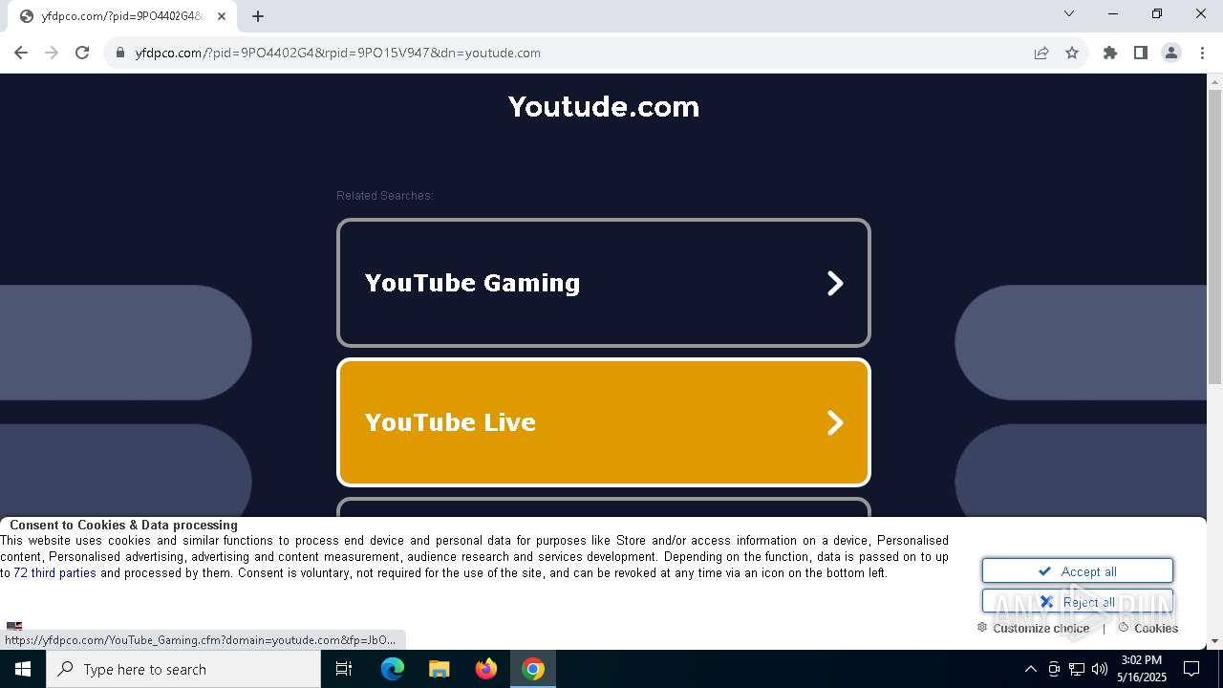Open the 72 third parties link
The width and height of the screenshot is (1223, 688).
click(x=54, y=573)
